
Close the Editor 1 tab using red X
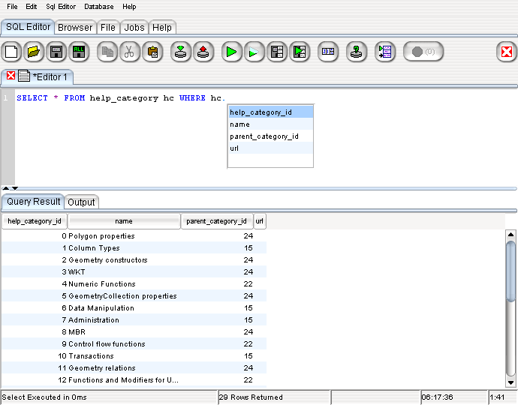[11, 76]
